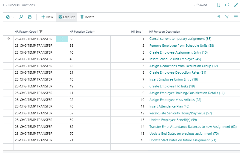Open Insert Attendance Plan (46) link
The height and width of the screenshot is (153, 243).
point(169,106)
